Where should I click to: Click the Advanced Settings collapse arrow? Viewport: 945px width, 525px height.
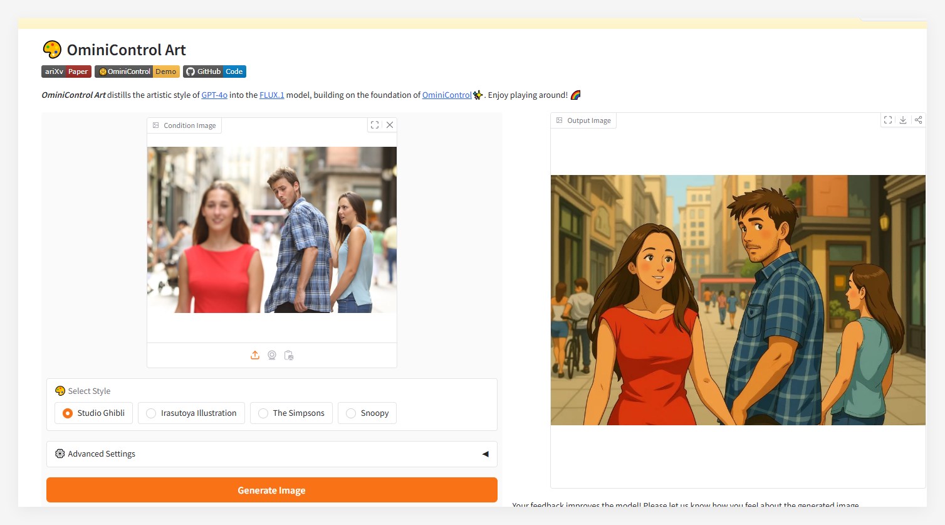pos(485,454)
